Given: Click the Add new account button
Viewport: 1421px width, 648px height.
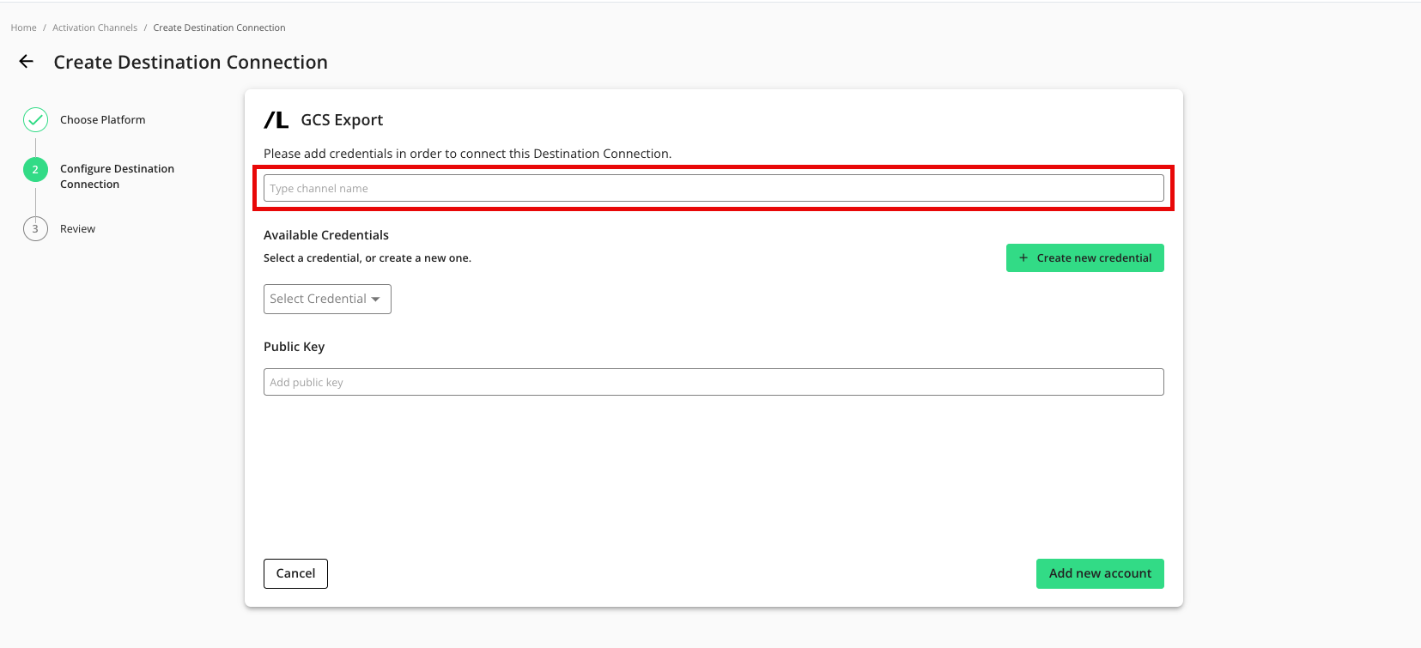Looking at the screenshot, I should click(x=1099, y=573).
